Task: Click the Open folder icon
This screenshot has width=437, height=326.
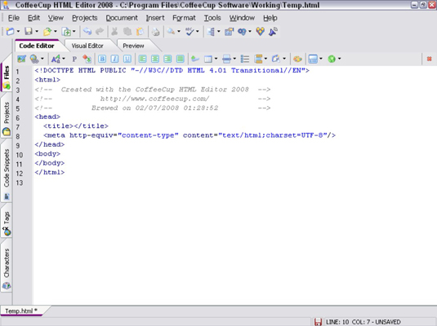Action: pyautogui.click(x=47, y=32)
